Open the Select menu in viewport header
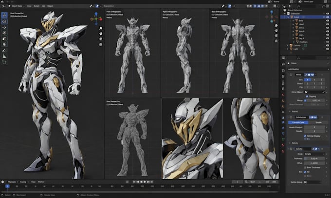Image resolution: width=331 pixels, height=198 pixels. [x=37, y=6]
